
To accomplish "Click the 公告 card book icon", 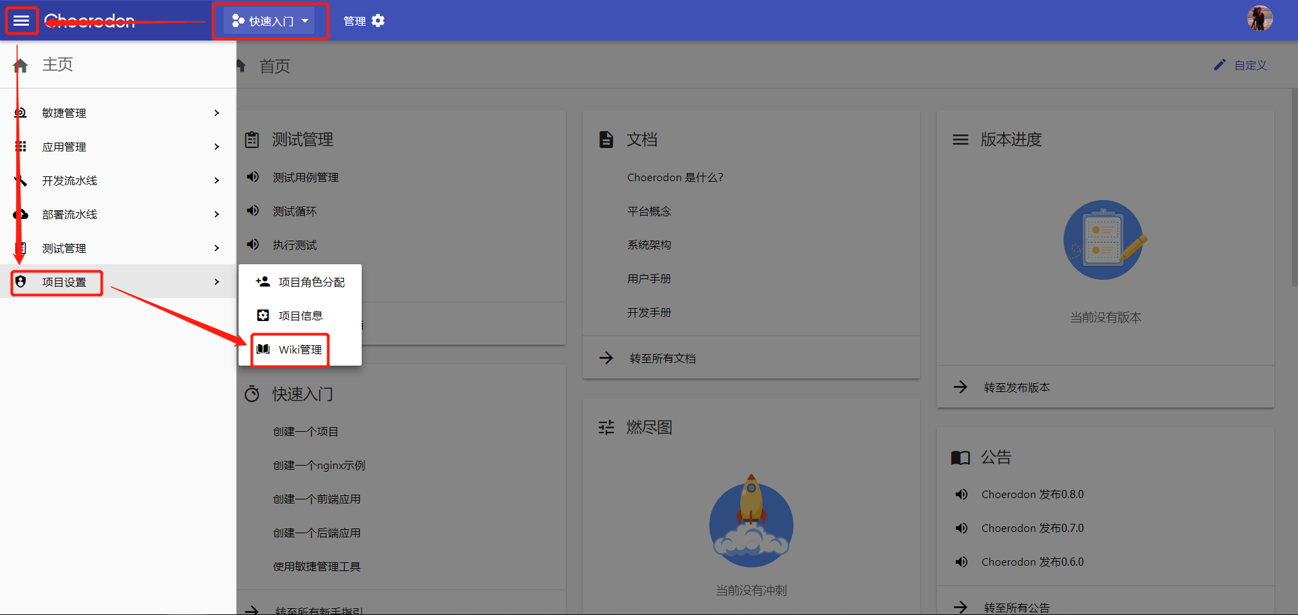I will point(961,458).
